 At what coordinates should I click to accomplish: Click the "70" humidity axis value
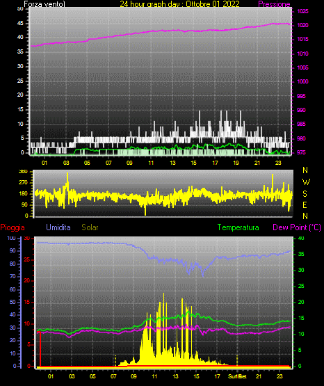point(13,276)
